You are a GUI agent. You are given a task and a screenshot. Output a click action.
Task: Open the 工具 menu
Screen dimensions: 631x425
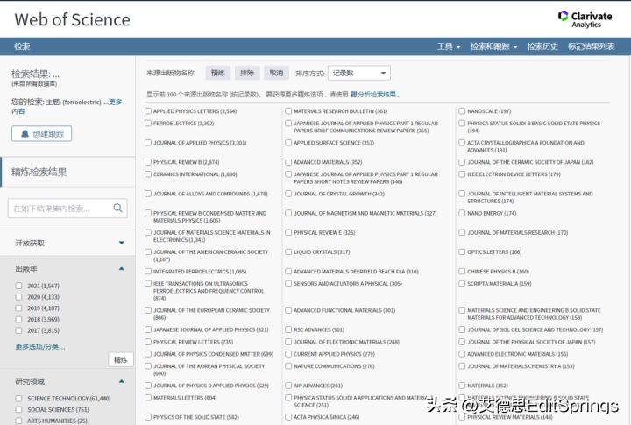(449, 46)
